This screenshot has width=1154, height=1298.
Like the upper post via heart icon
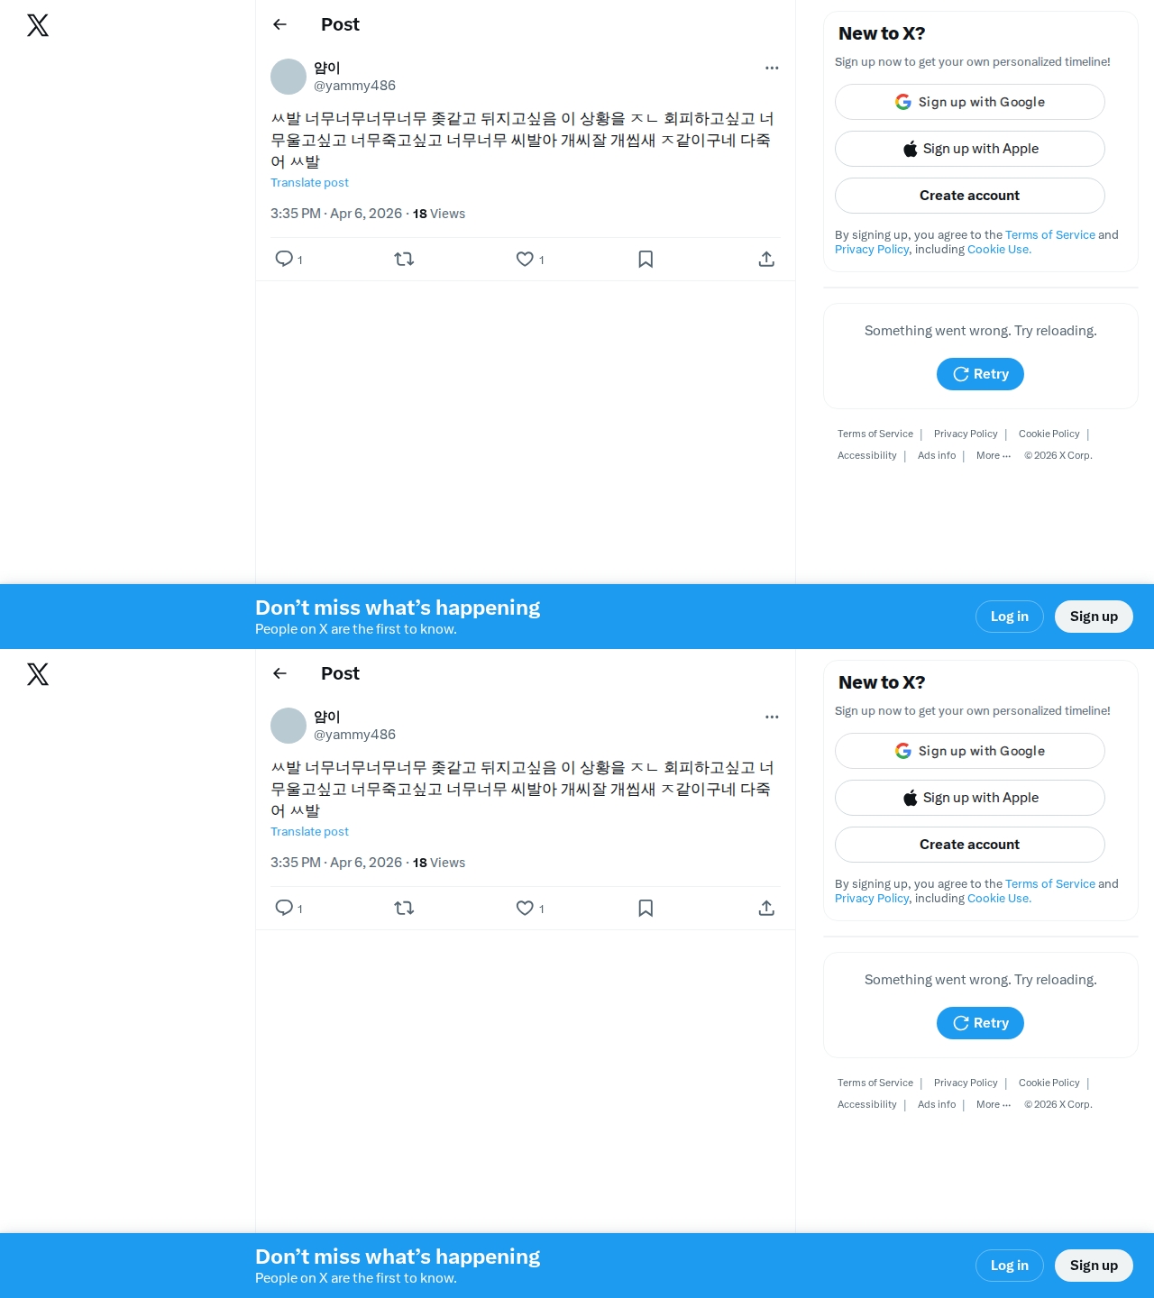click(525, 259)
